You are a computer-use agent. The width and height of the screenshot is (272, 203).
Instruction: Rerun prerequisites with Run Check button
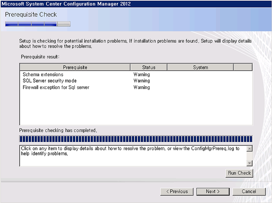pos(239,173)
